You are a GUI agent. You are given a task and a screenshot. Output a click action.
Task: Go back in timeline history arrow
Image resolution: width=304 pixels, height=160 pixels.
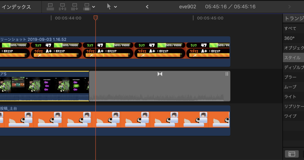pos(147,7)
